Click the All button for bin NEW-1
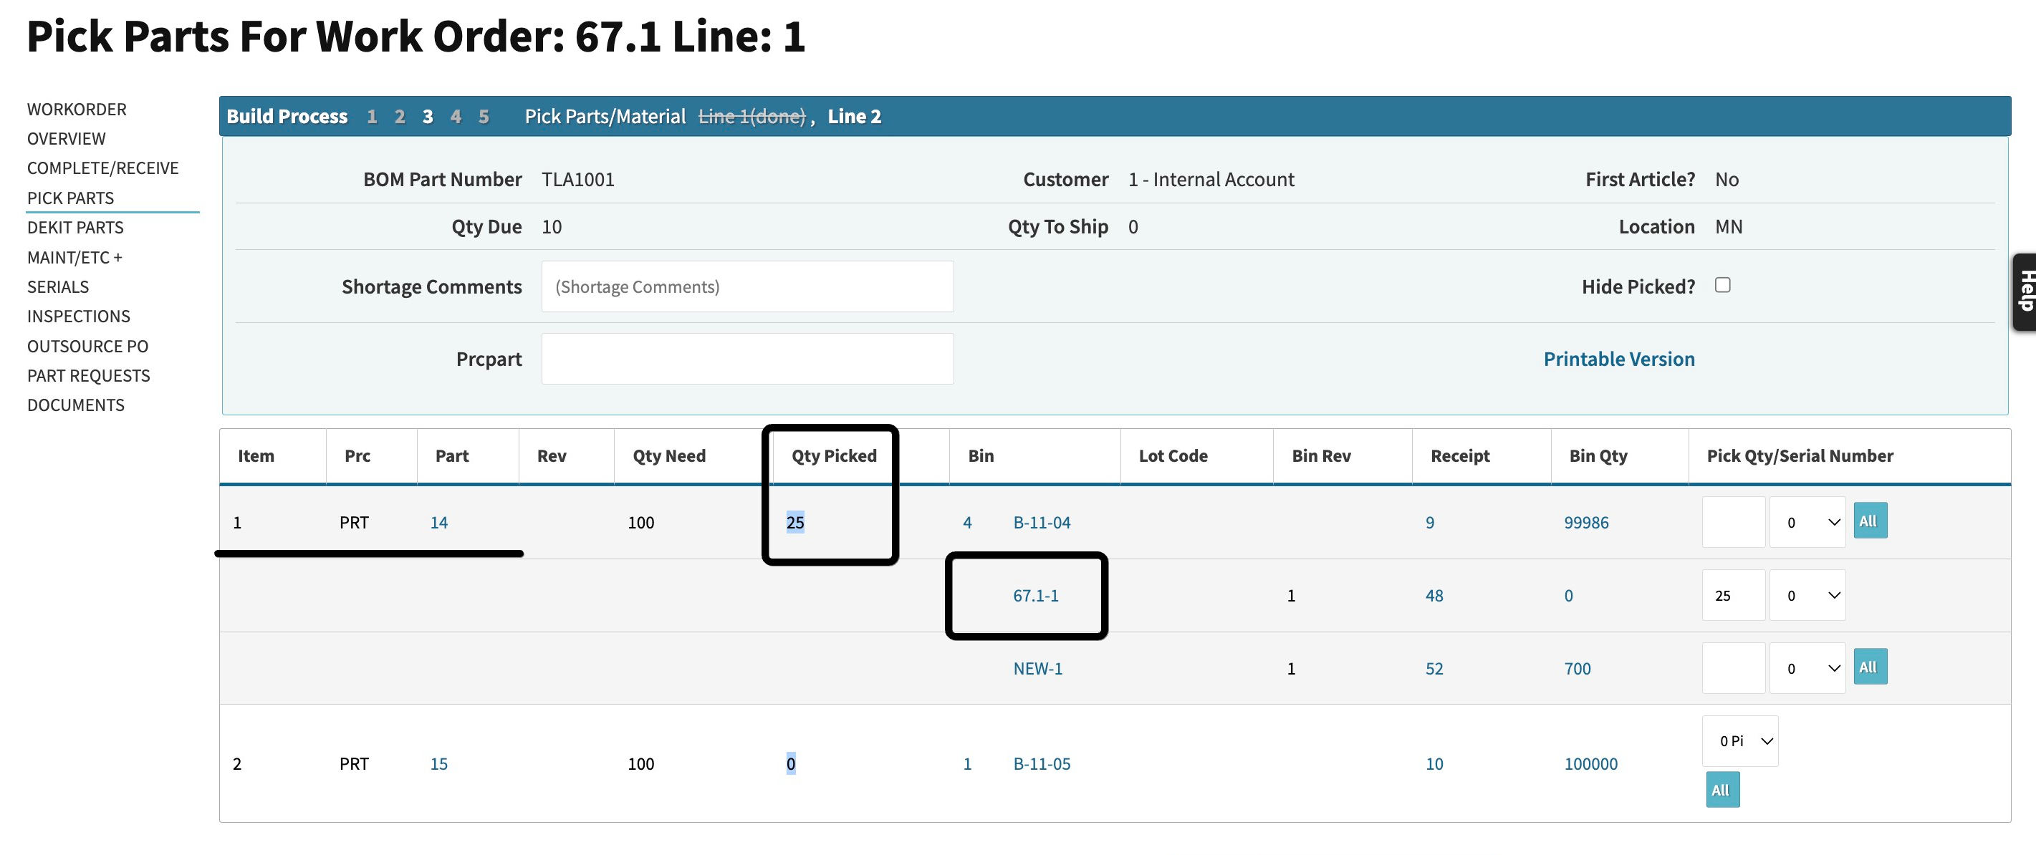Screen dimensions: 2036x855 click(1869, 667)
